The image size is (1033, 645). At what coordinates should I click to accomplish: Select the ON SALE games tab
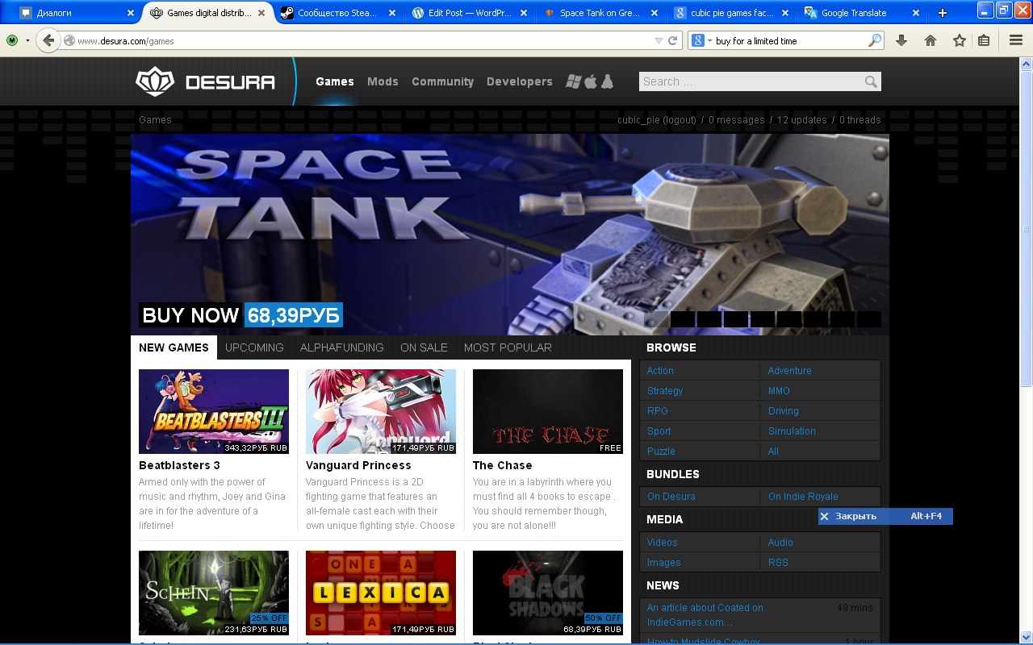pyautogui.click(x=424, y=347)
